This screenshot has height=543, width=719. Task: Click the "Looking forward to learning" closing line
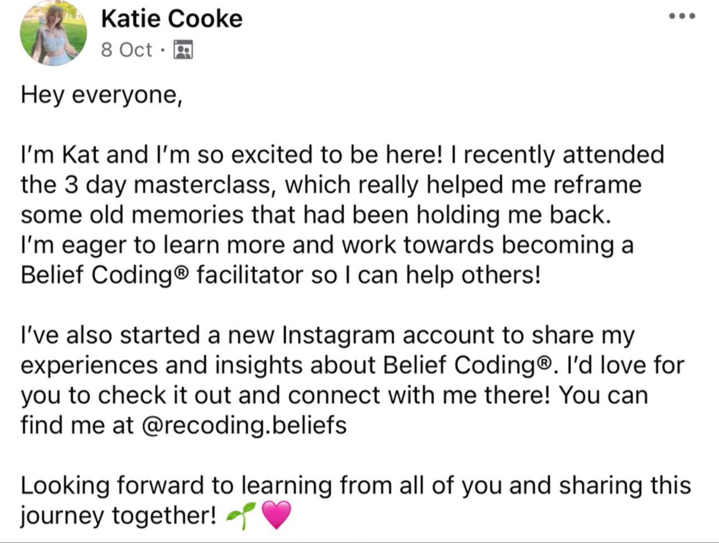pos(356,485)
